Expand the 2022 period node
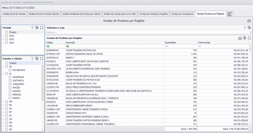 [x=3, y=36]
